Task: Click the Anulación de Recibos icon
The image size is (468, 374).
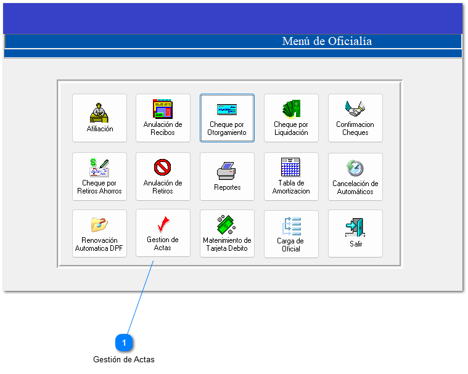Action: click(163, 118)
